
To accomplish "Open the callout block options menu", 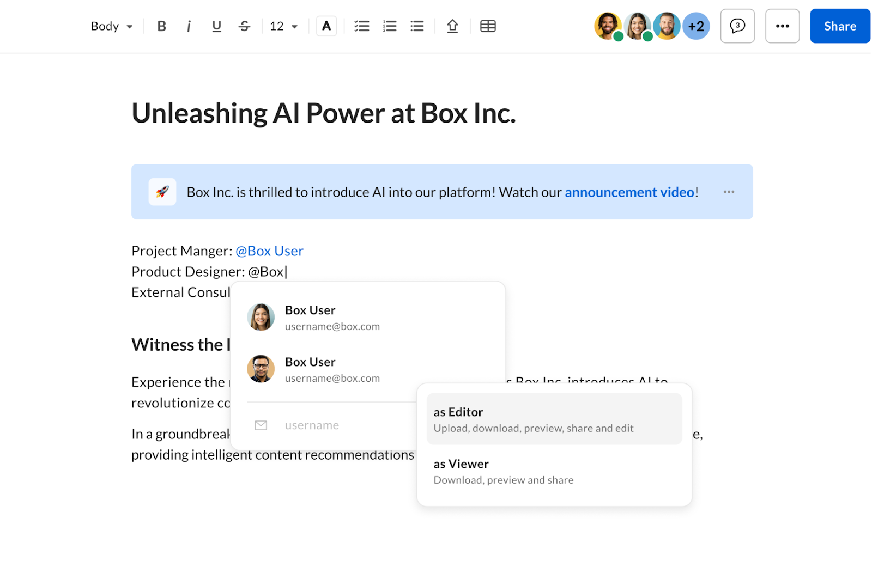I will tap(729, 192).
